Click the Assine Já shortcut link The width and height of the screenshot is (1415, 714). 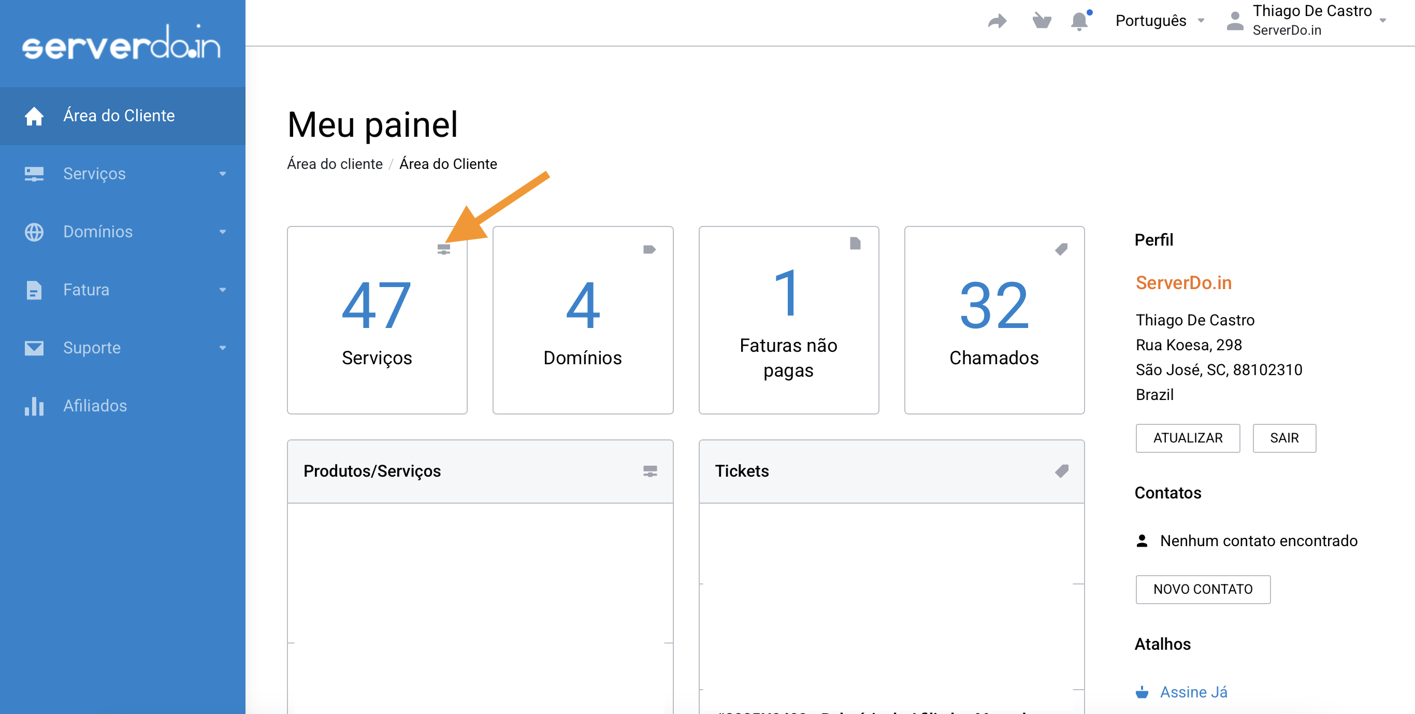[1193, 692]
